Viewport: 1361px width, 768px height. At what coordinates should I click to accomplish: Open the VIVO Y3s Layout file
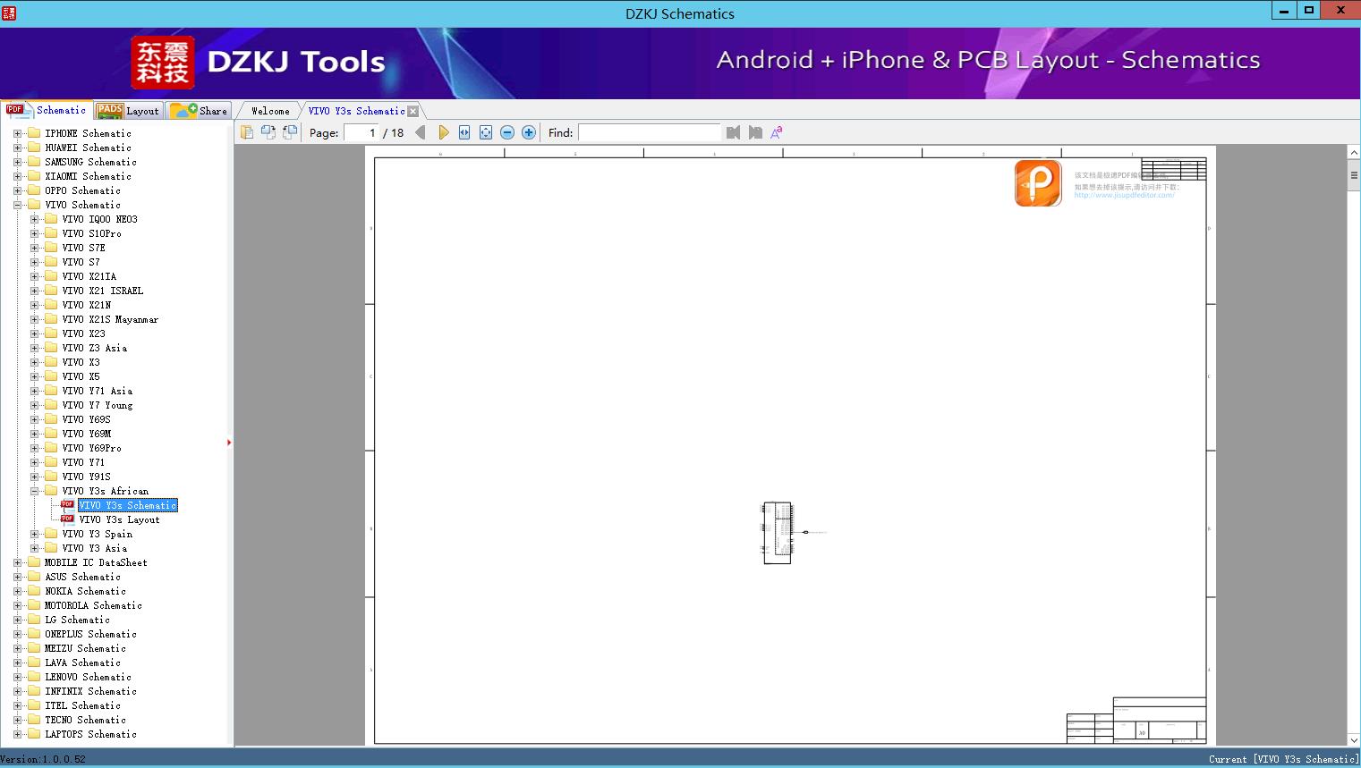[119, 519]
